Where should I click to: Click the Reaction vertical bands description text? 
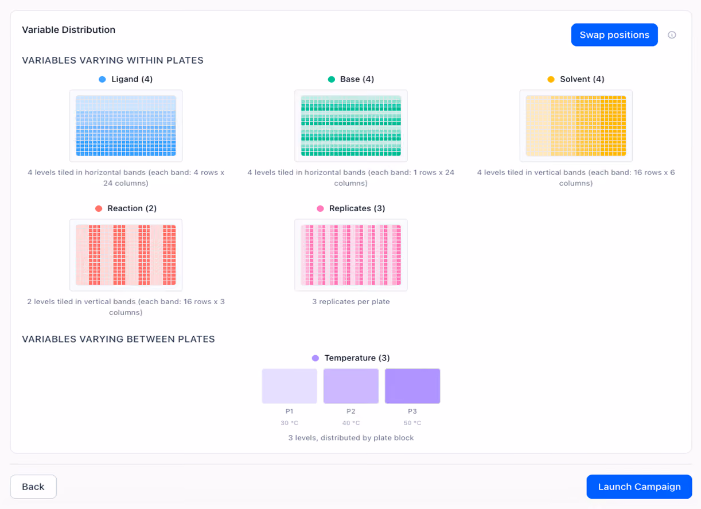[126, 307]
